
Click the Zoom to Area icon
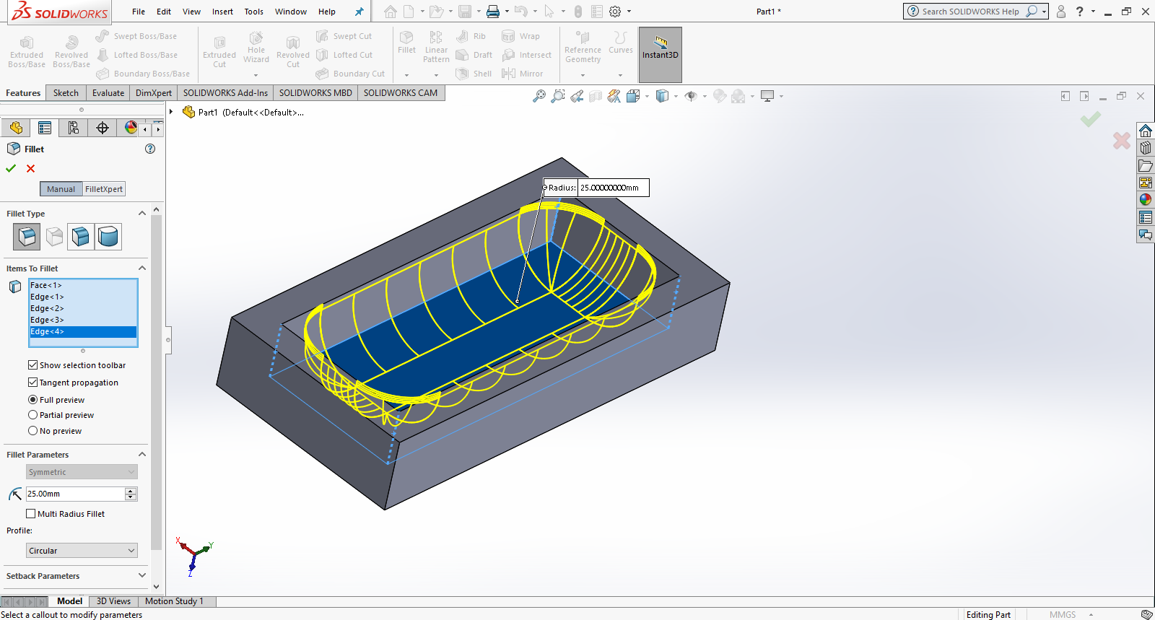(558, 96)
